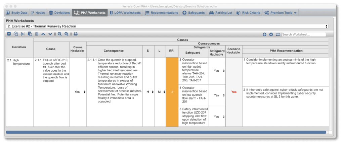This screenshot has height=147, width=344.
Task: Click the orange risk ranking cell
Action: [172, 92]
